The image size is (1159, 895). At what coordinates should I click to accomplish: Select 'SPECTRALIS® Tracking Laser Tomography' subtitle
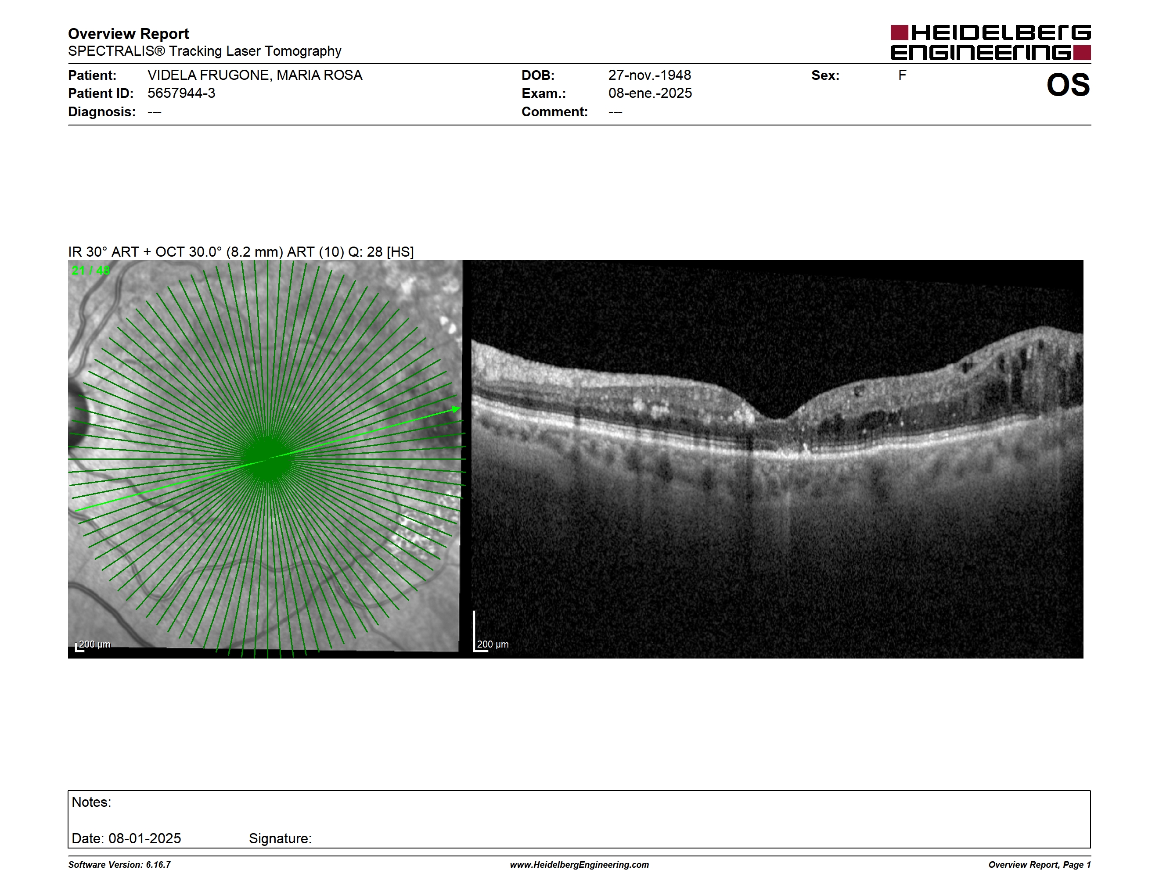[204, 51]
